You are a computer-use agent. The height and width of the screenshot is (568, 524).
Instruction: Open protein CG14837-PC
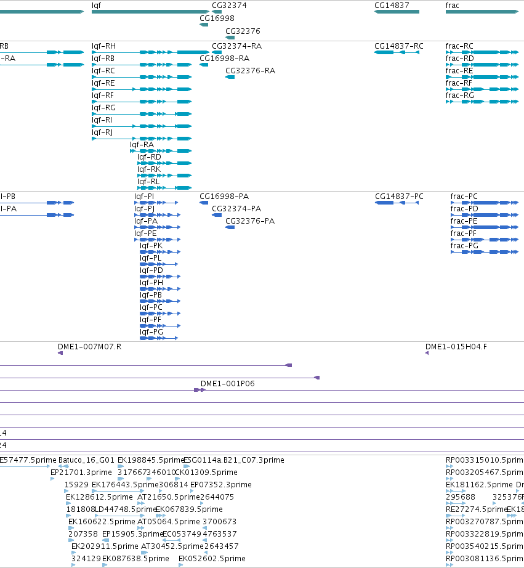(399, 197)
